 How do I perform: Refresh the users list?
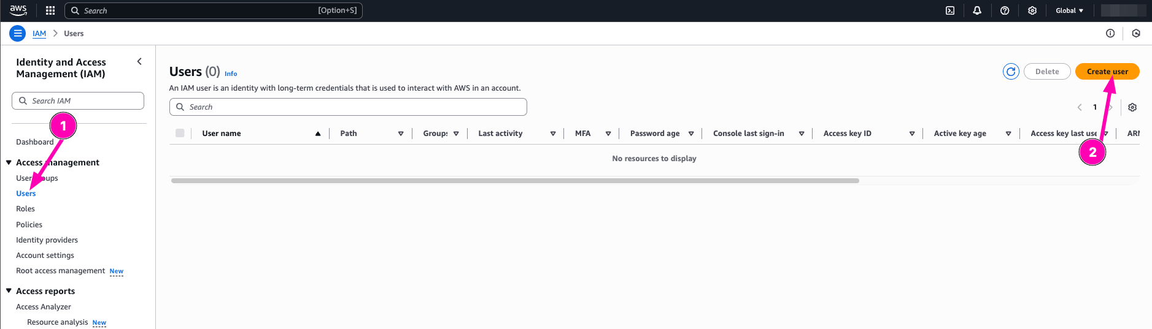tap(1011, 72)
